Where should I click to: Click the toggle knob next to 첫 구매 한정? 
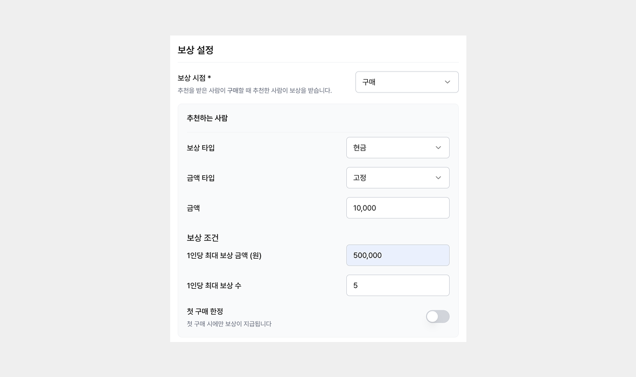(433, 316)
